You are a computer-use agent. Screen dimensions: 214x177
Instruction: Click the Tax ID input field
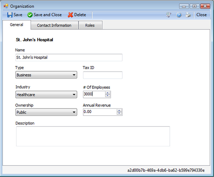pyautogui.click(x=103, y=75)
